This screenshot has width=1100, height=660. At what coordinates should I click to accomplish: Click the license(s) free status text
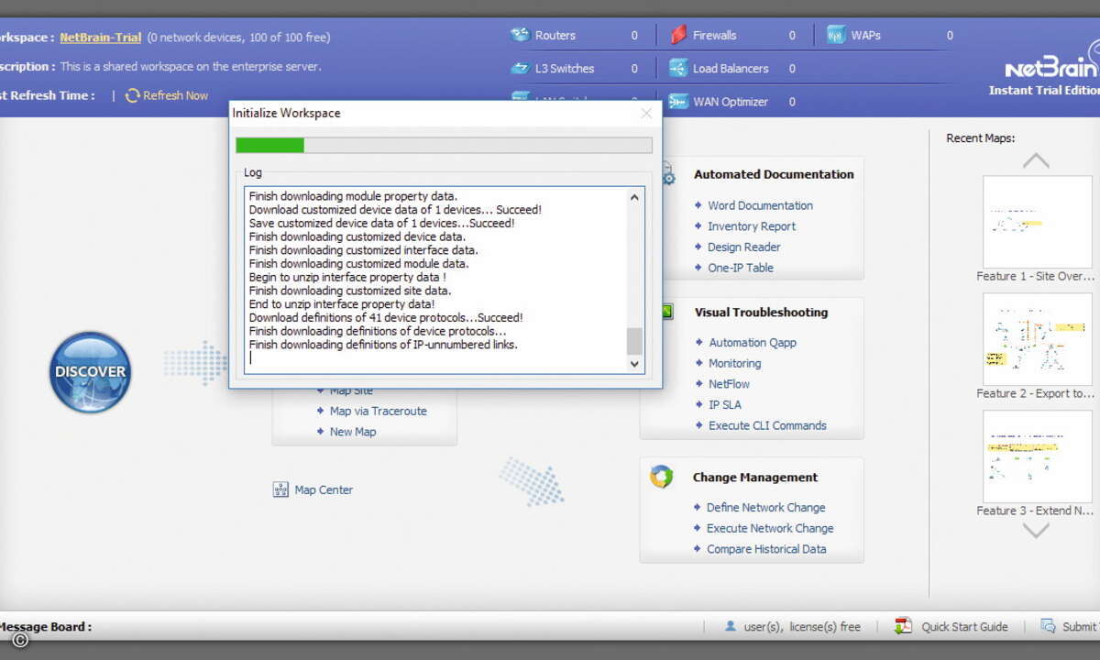tap(825, 627)
